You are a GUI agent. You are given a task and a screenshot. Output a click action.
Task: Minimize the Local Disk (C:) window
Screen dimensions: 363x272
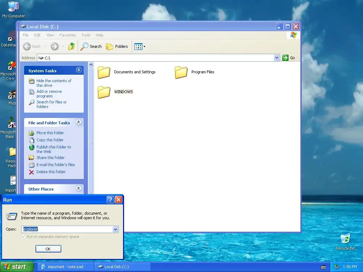click(279, 27)
